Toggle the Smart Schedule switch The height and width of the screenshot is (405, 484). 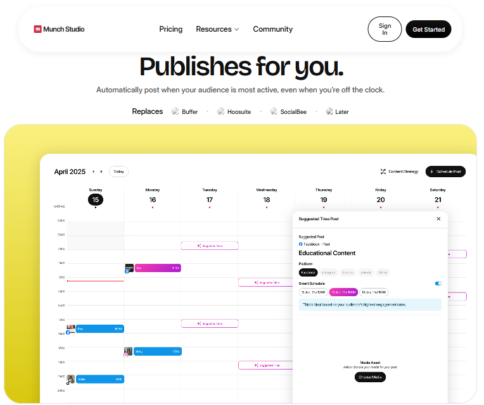(438, 283)
